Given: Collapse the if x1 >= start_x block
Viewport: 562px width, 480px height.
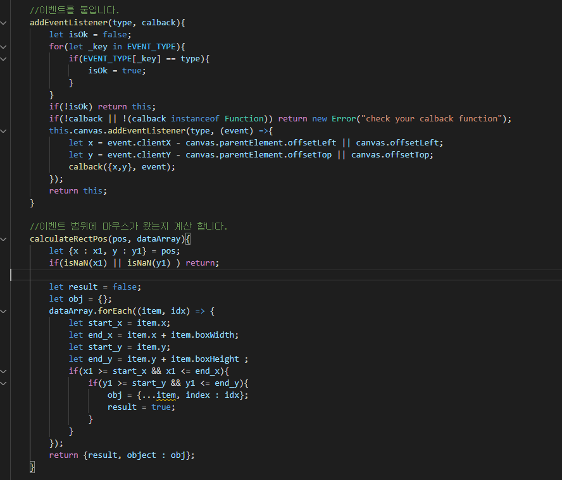Looking at the screenshot, I should (4, 371).
